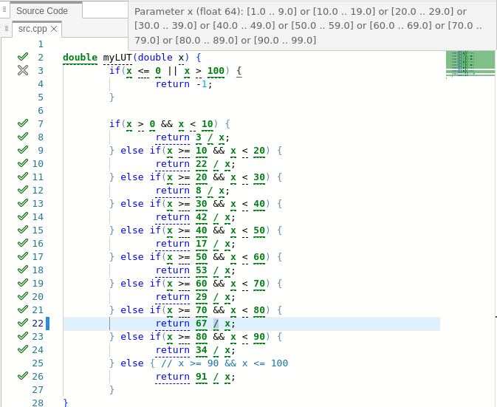
Task: Click parameter x in function signature
Action: (181, 58)
